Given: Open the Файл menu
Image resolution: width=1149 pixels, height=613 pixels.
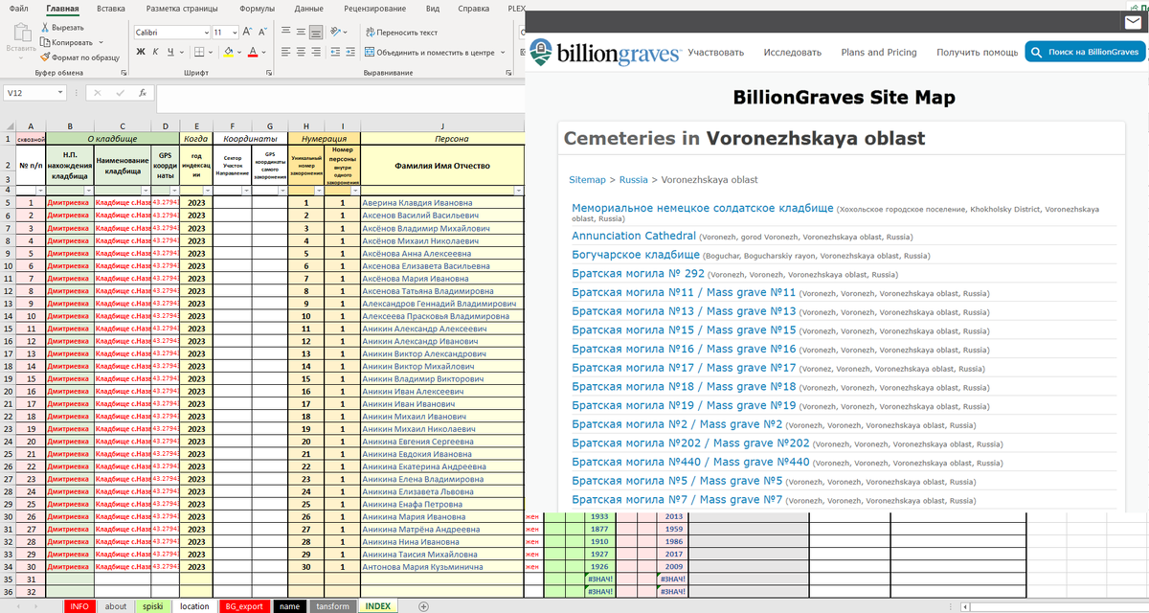Looking at the screenshot, I should [x=18, y=9].
